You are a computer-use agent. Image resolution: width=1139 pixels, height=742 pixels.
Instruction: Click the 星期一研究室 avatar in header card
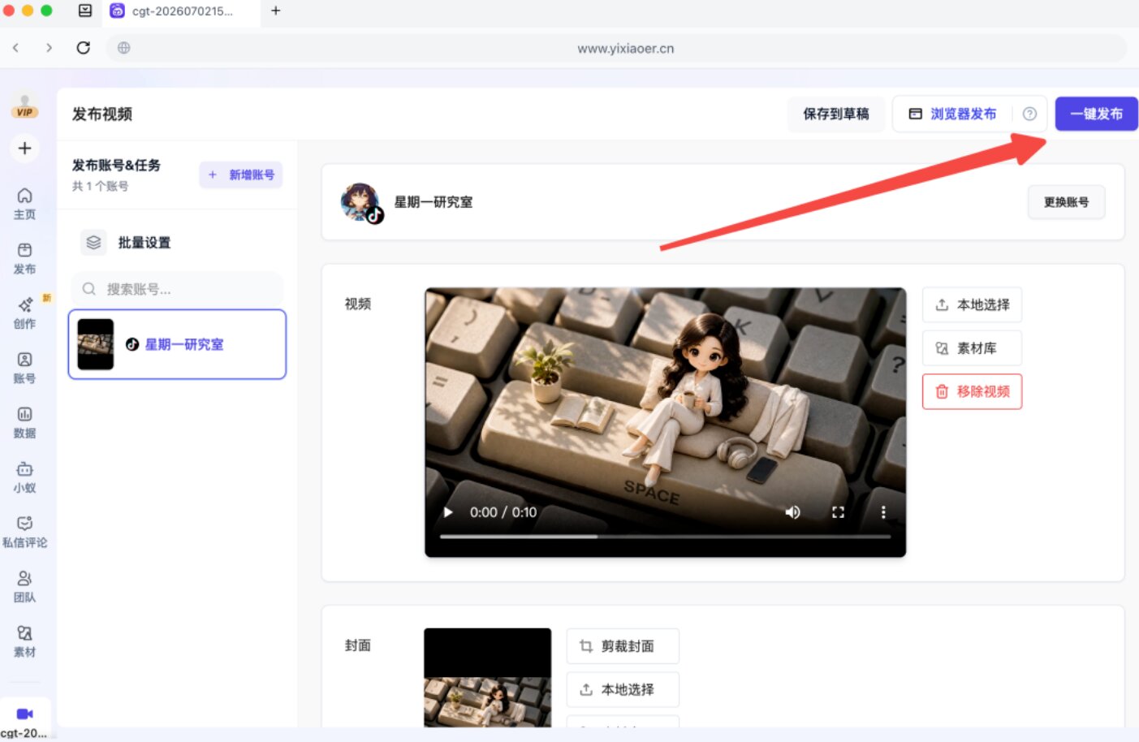tap(361, 203)
